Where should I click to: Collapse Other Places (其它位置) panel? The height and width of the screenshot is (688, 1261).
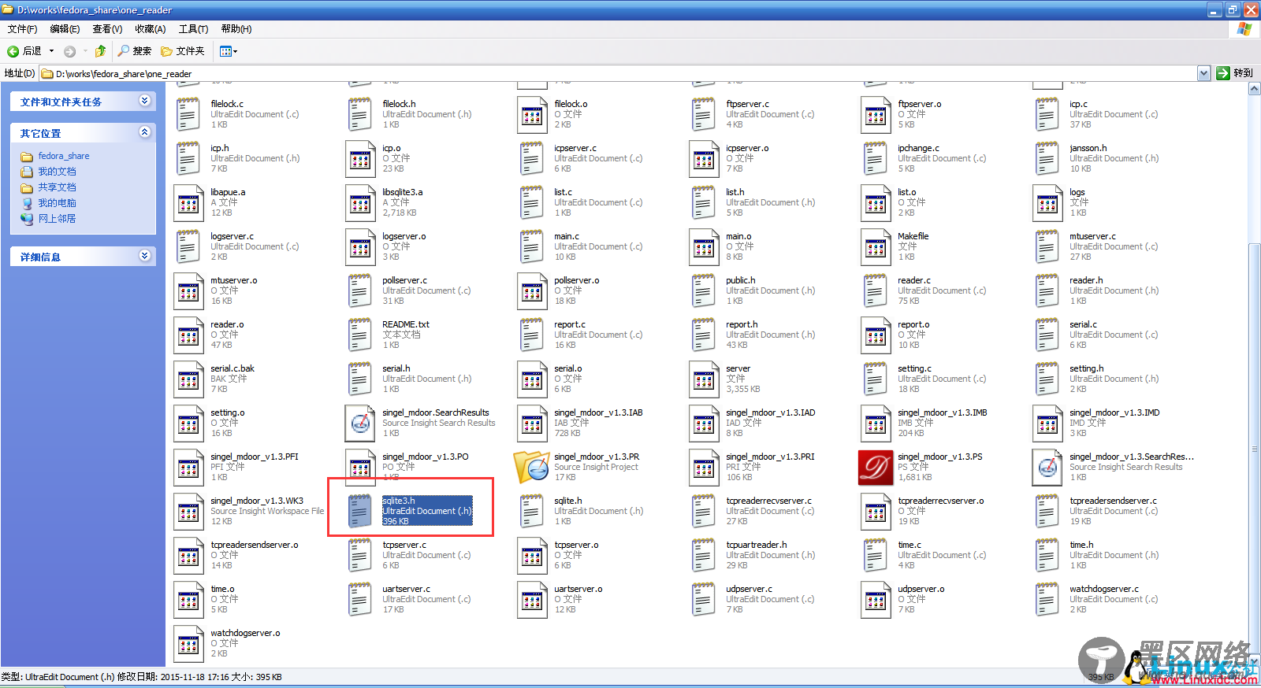point(144,132)
